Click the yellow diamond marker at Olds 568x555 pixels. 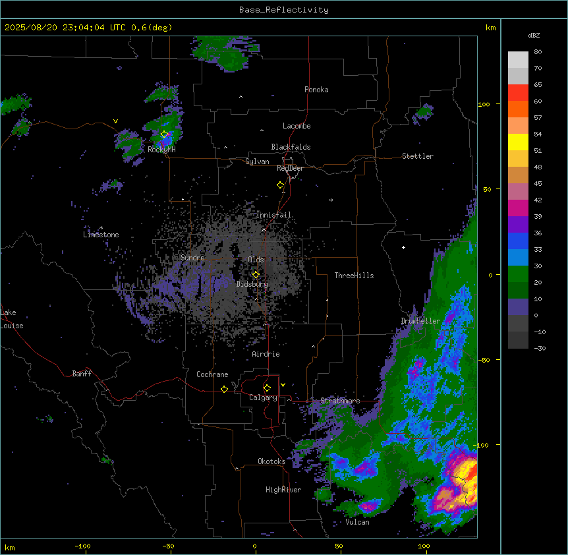click(x=256, y=275)
